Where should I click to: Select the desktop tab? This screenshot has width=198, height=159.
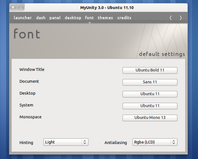pos(73,18)
